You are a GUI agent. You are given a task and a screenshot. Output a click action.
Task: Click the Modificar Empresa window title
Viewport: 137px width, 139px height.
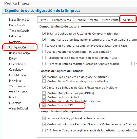click(17, 4)
